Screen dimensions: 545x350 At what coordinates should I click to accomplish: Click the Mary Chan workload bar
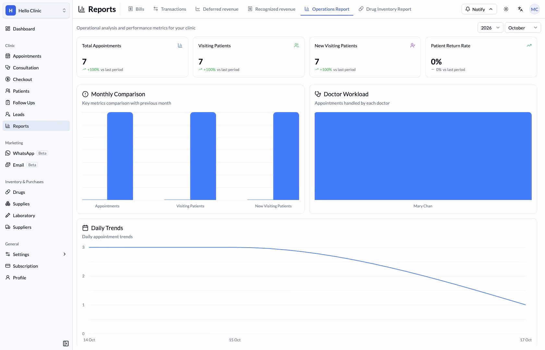(423, 156)
